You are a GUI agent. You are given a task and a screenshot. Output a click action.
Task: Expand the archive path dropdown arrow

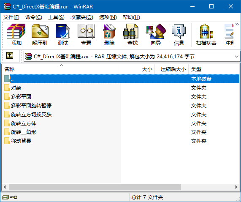(237, 57)
